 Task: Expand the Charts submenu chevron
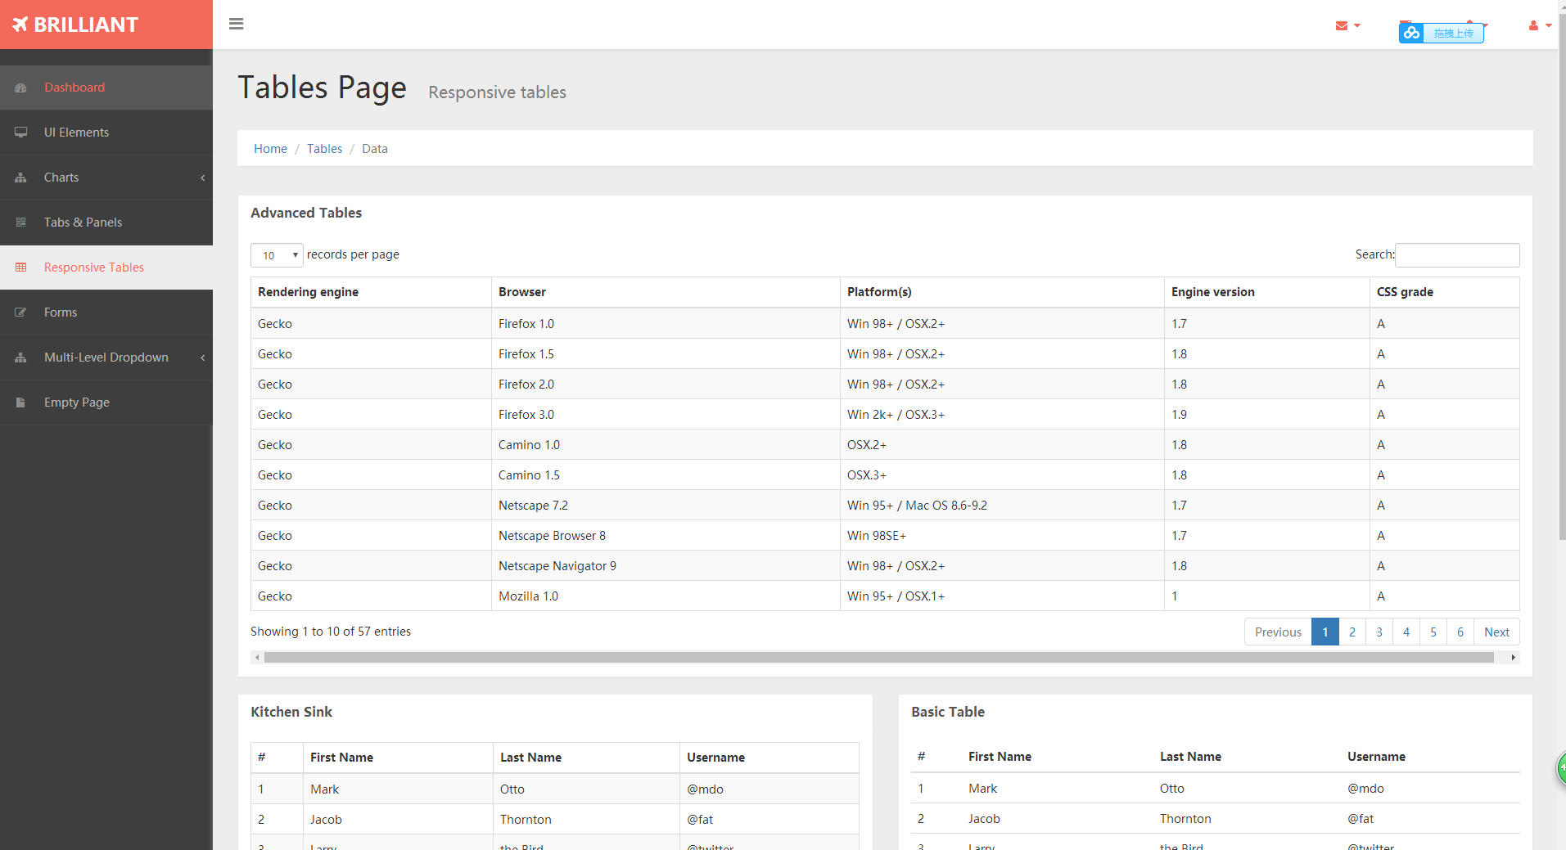(202, 178)
